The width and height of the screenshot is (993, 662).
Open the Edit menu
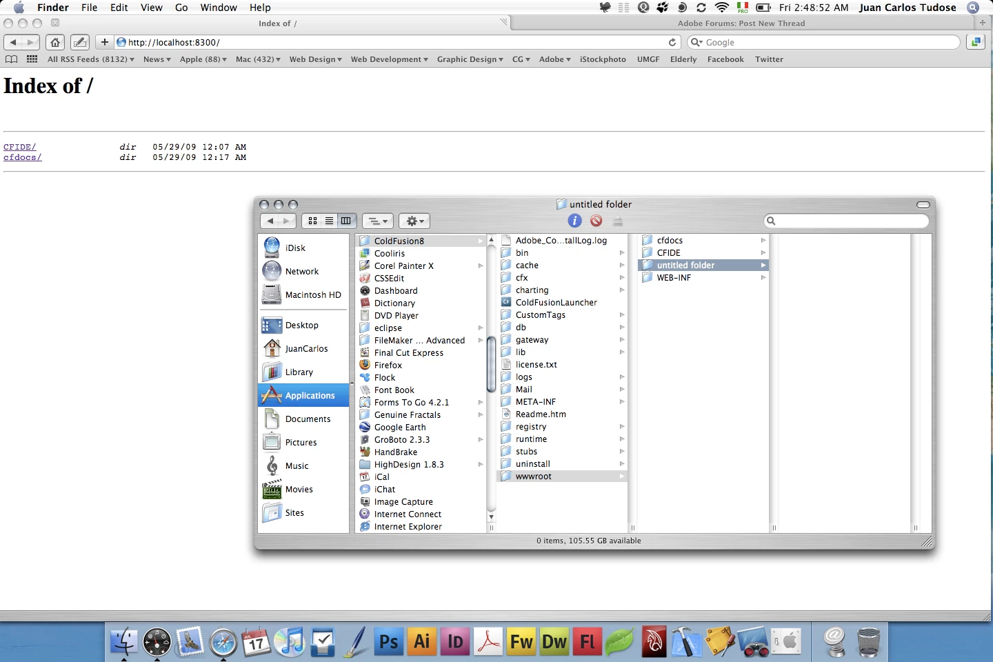tap(119, 8)
